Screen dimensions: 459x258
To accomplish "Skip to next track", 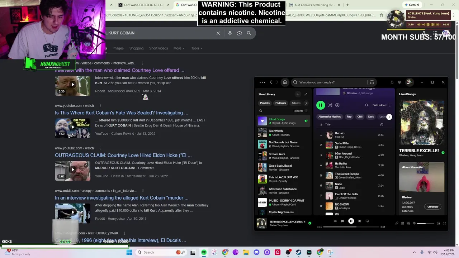I will [360, 221].
